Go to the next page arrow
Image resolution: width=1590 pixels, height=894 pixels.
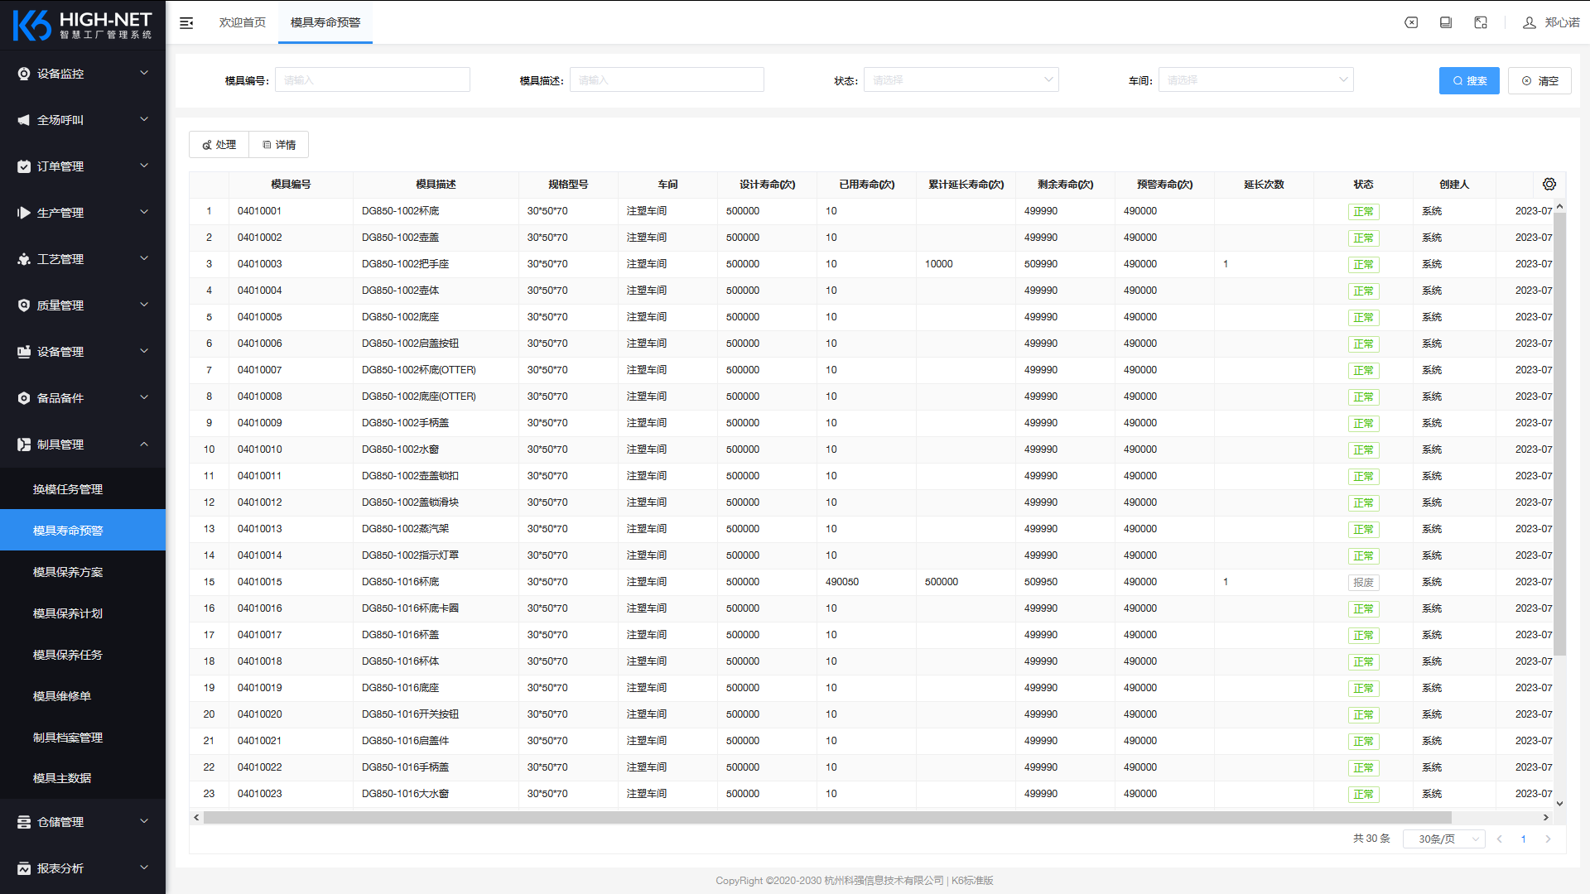(x=1548, y=839)
